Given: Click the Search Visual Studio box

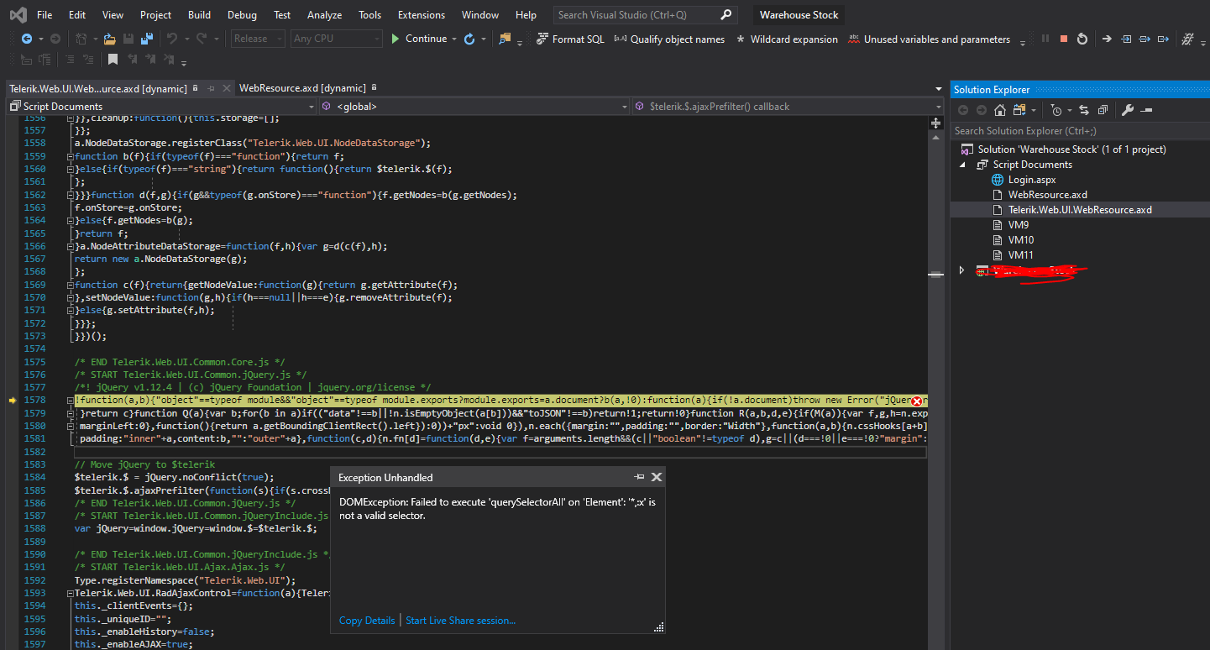Looking at the screenshot, I should 634,15.
